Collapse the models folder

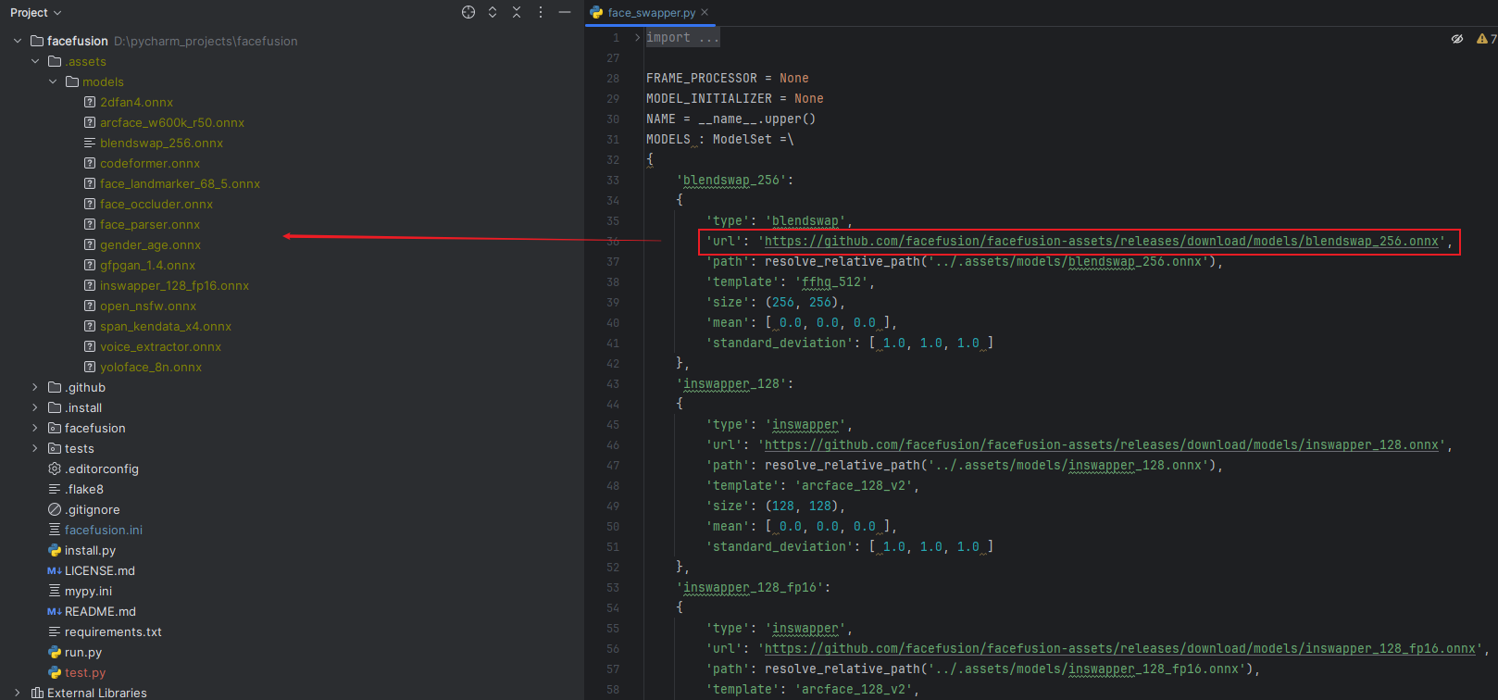coord(53,81)
